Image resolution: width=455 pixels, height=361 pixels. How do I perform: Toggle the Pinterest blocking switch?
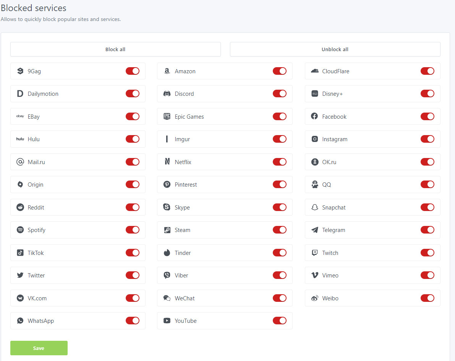280,184
